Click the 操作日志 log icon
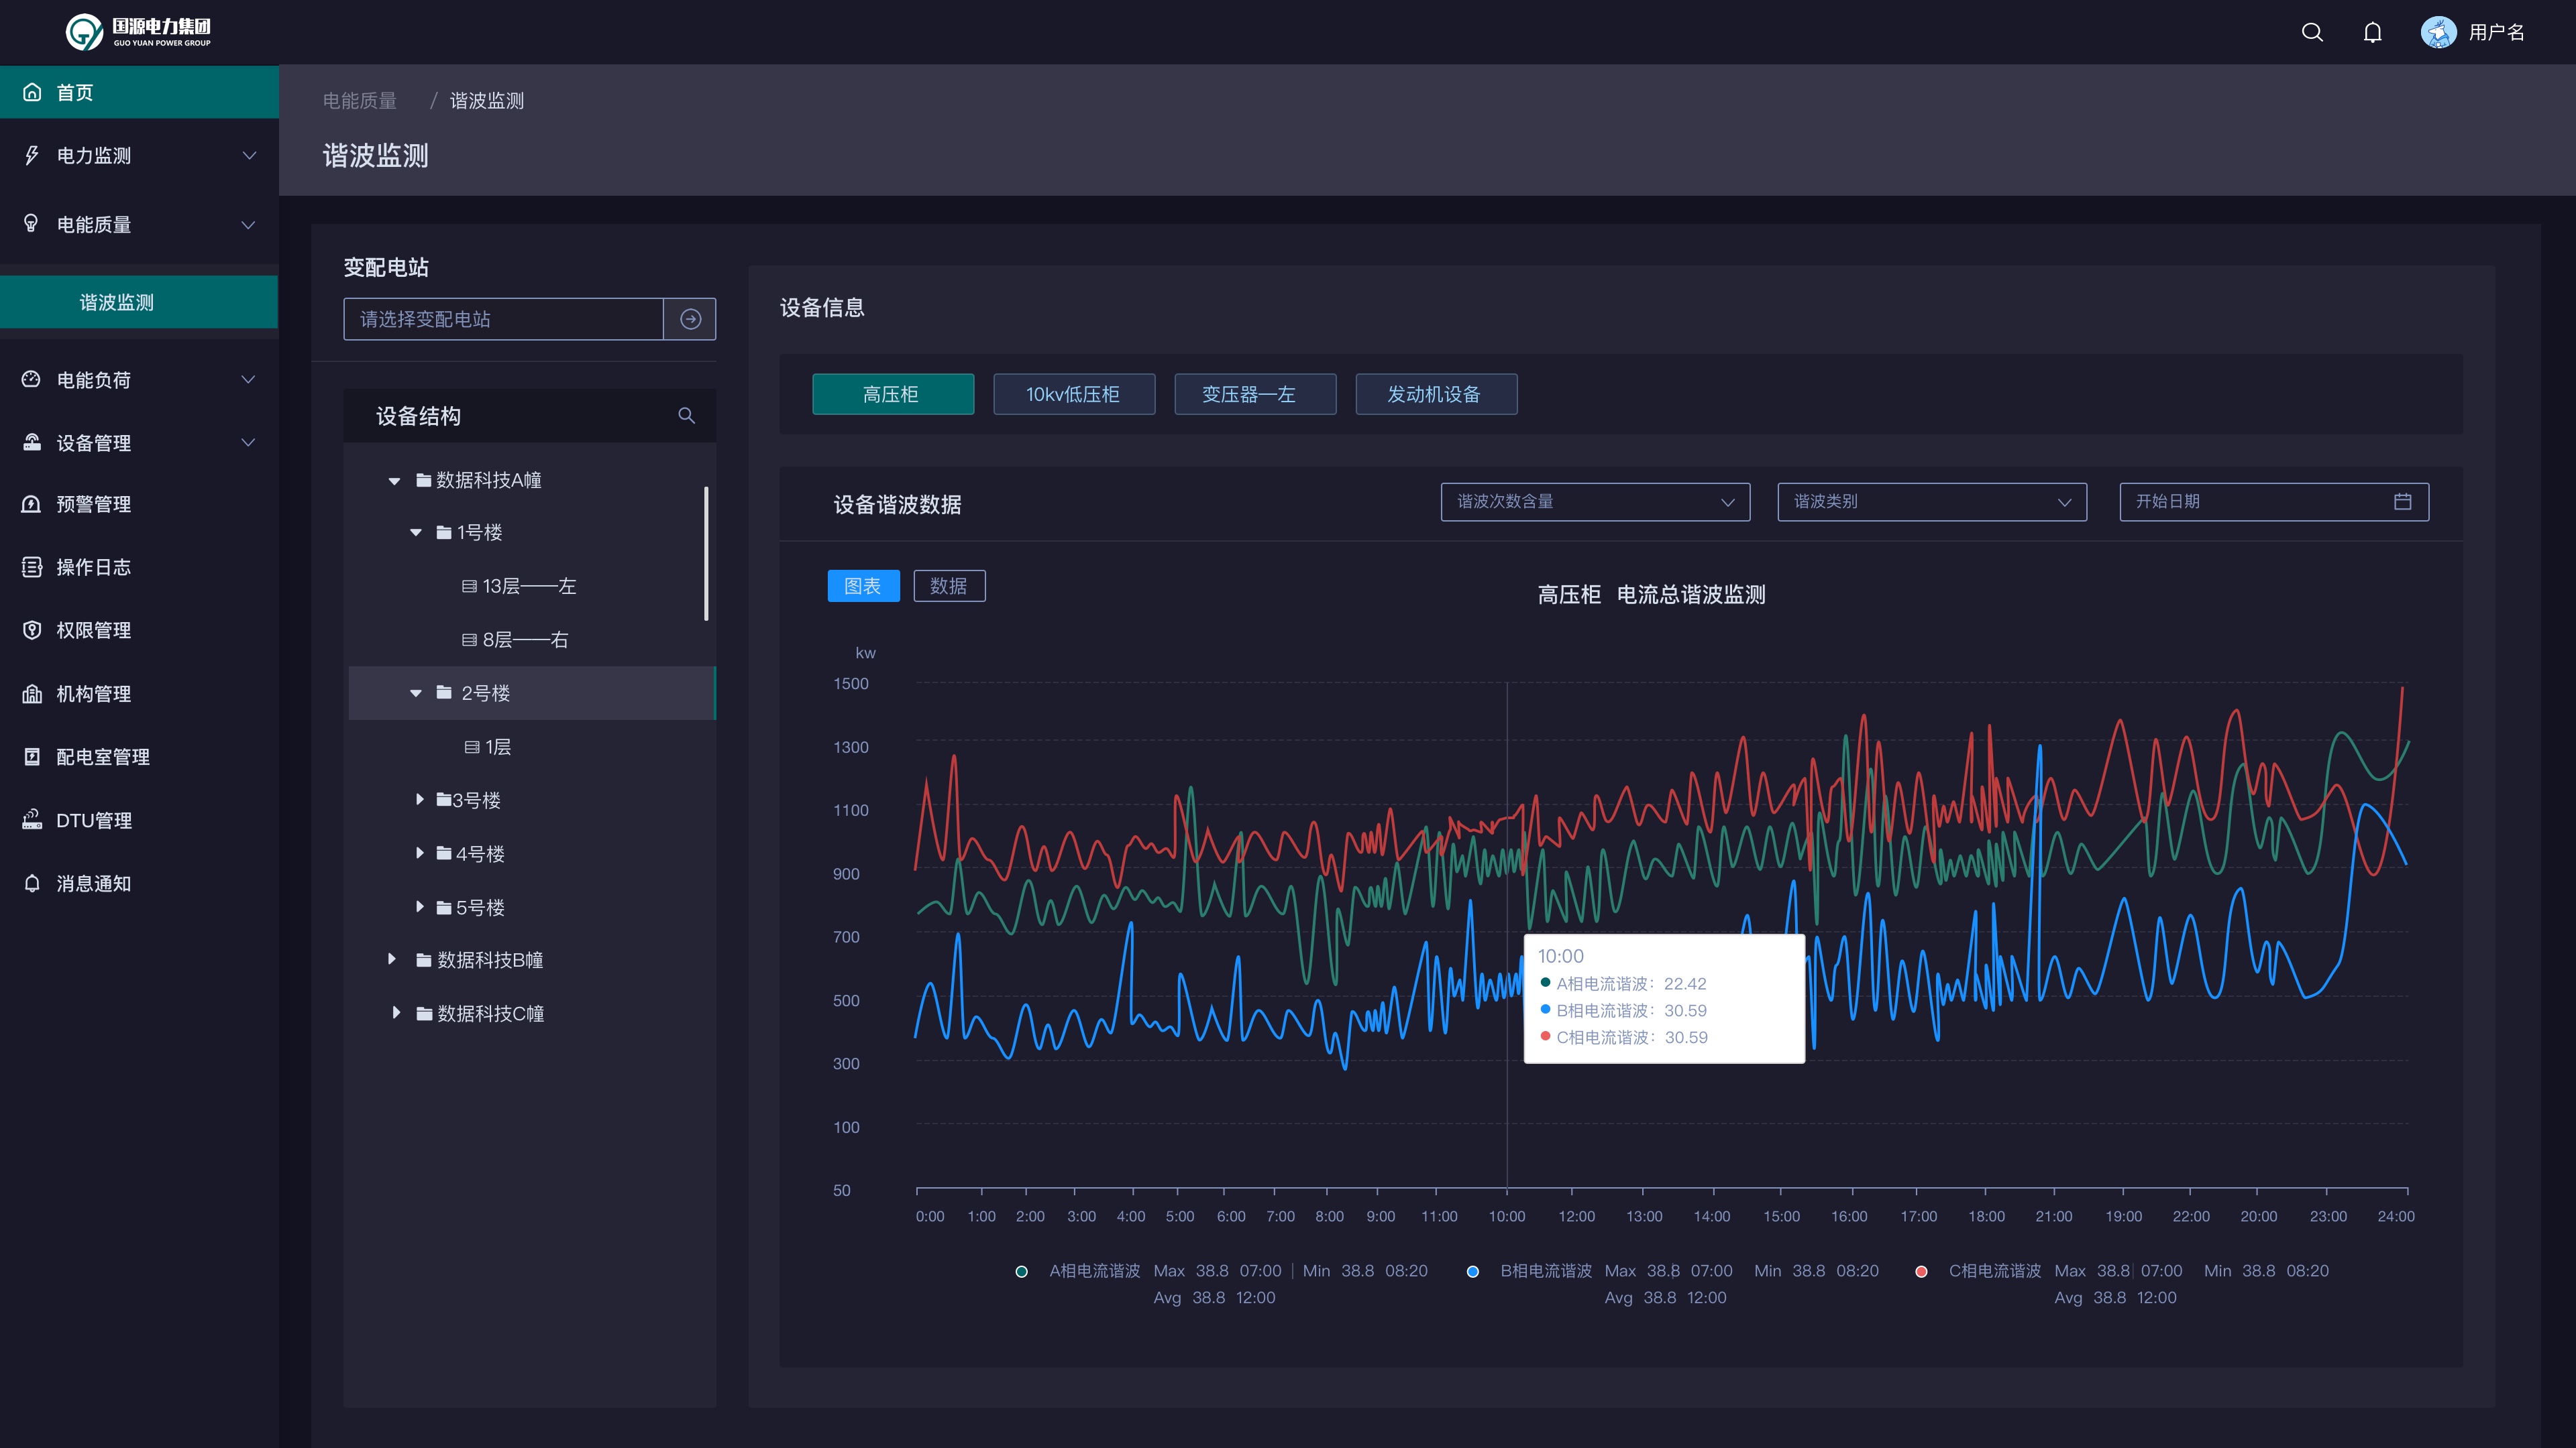The image size is (2576, 1448). point(32,566)
